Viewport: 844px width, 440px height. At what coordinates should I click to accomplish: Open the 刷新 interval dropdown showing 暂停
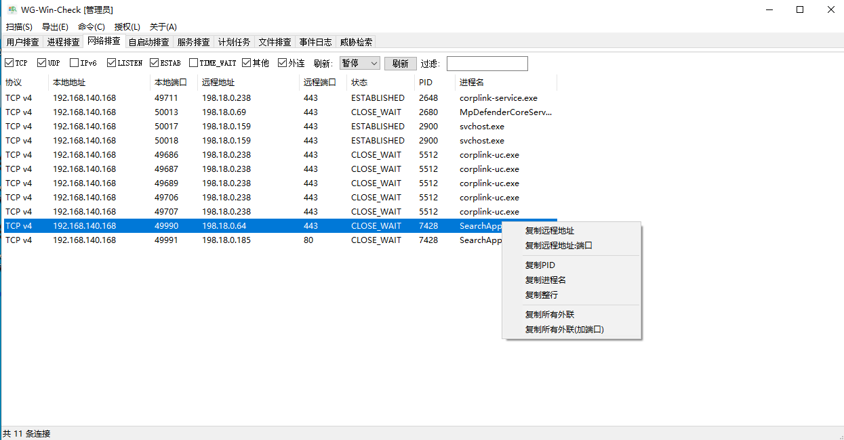pyautogui.click(x=359, y=63)
